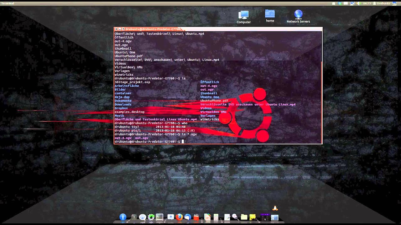Click the terminal prompt cursor on last line
Viewport: 401px width, 225px height.
click(183, 142)
